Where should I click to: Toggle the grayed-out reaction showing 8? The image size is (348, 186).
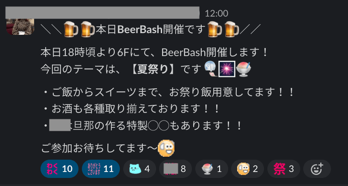coord(175,169)
